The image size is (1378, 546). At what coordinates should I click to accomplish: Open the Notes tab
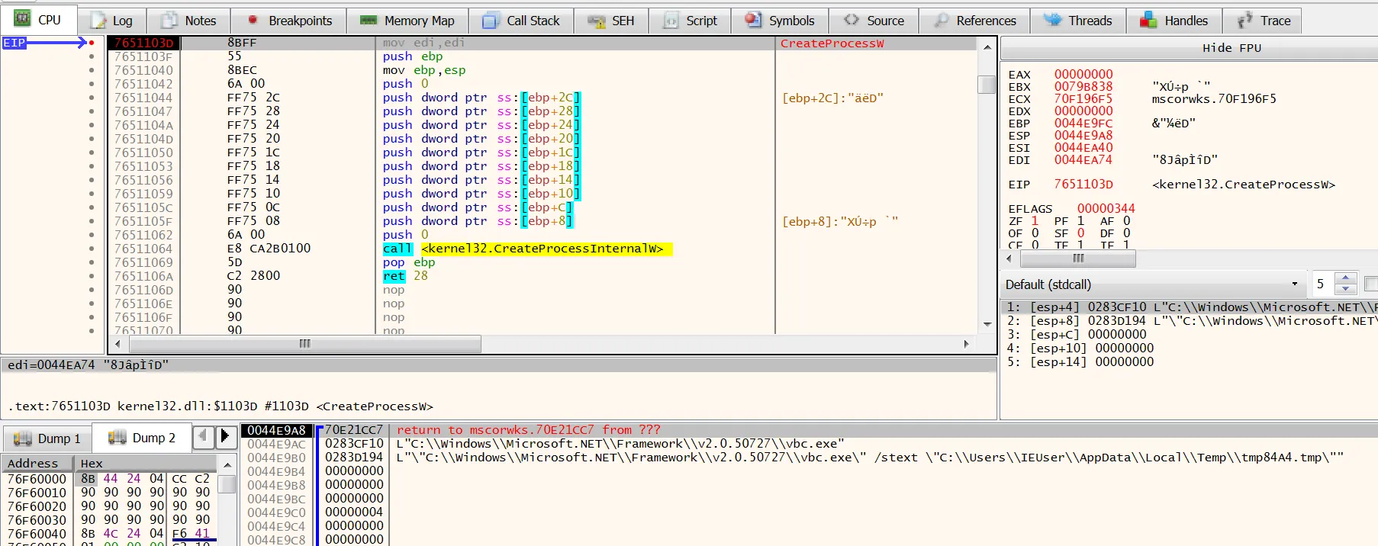189,21
